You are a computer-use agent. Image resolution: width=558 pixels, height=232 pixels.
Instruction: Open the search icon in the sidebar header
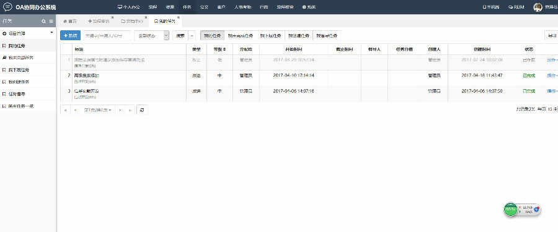click(x=44, y=21)
